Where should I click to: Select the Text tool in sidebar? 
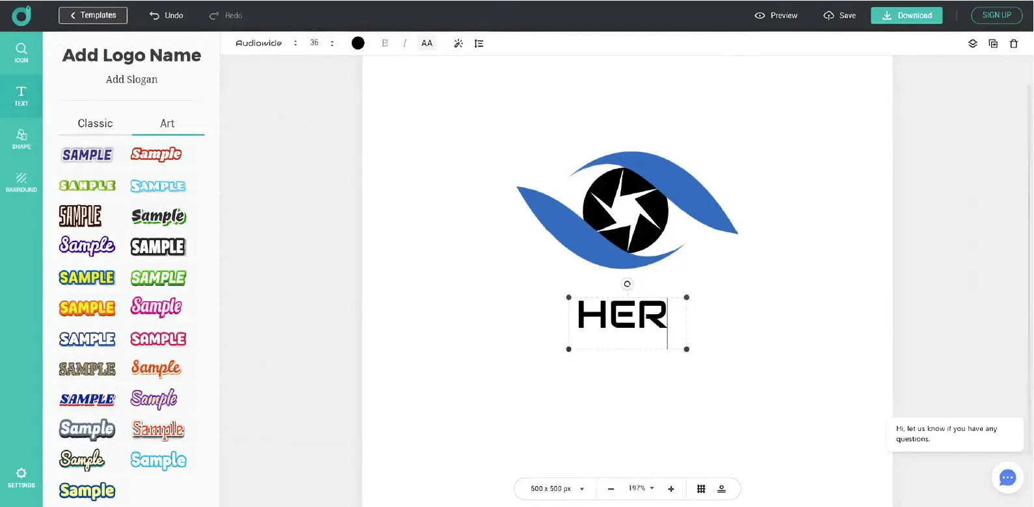(21, 96)
